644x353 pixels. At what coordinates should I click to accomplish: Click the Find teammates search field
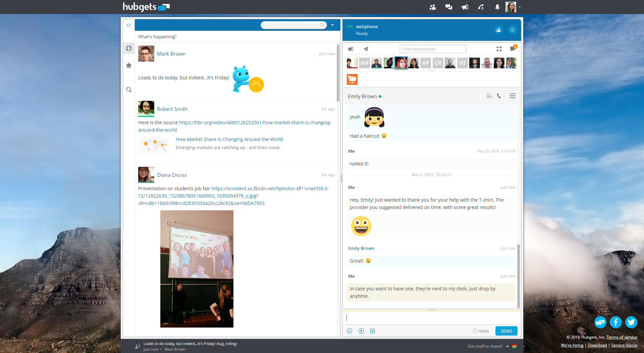click(433, 49)
